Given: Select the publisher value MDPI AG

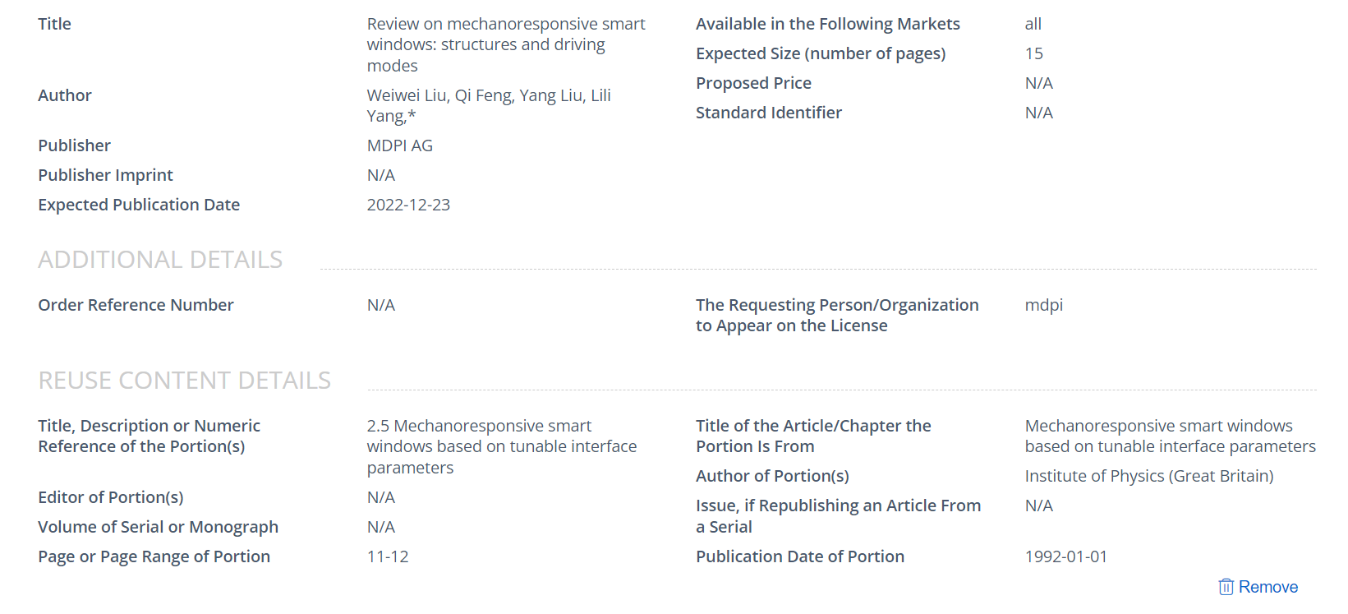Looking at the screenshot, I should pos(399,145).
